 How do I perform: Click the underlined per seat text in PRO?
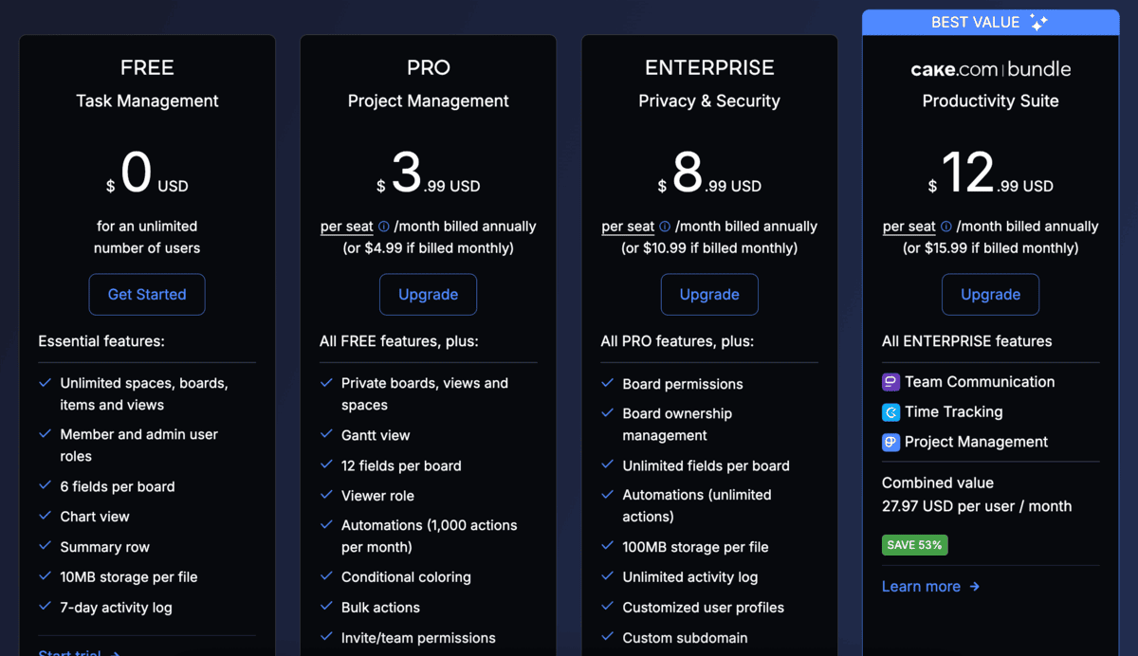pos(346,227)
